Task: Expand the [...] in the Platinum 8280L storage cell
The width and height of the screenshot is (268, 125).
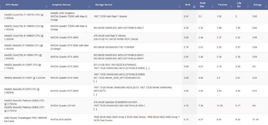Action: [95, 109]
